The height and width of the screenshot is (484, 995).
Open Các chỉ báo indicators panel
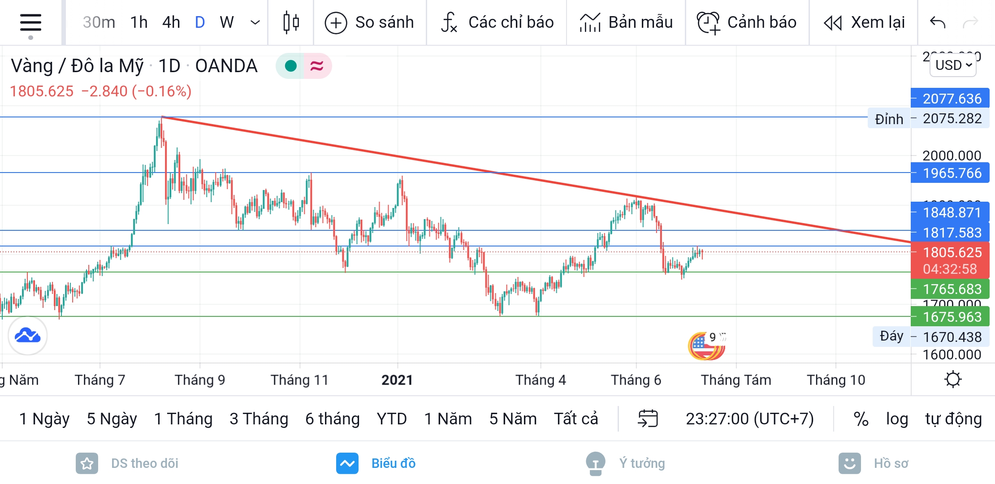tap(497, 22)
